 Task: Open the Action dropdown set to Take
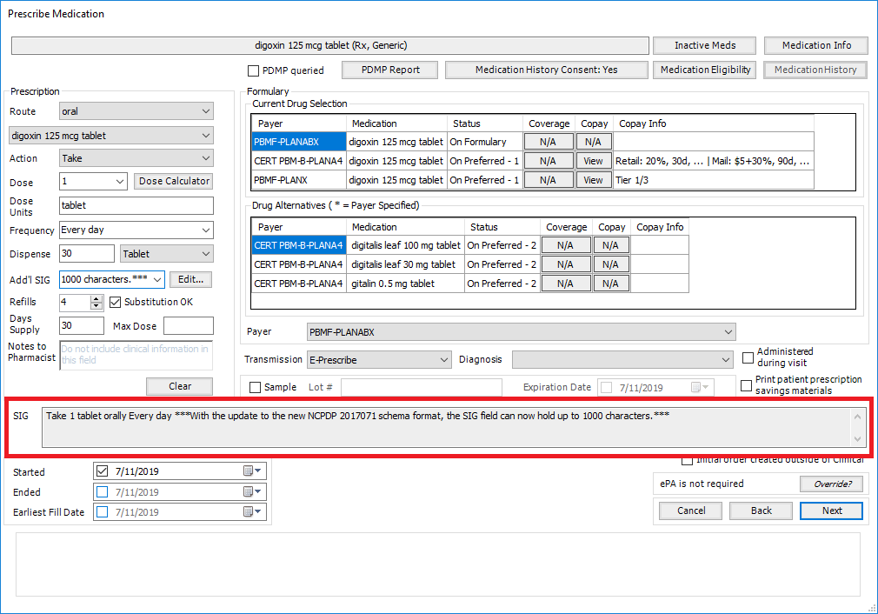click(136, 158)
